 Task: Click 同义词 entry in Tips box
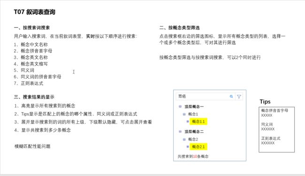(267, 124)
